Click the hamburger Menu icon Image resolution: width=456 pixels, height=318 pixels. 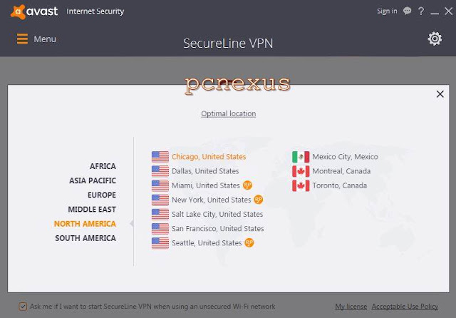(22, 39)
